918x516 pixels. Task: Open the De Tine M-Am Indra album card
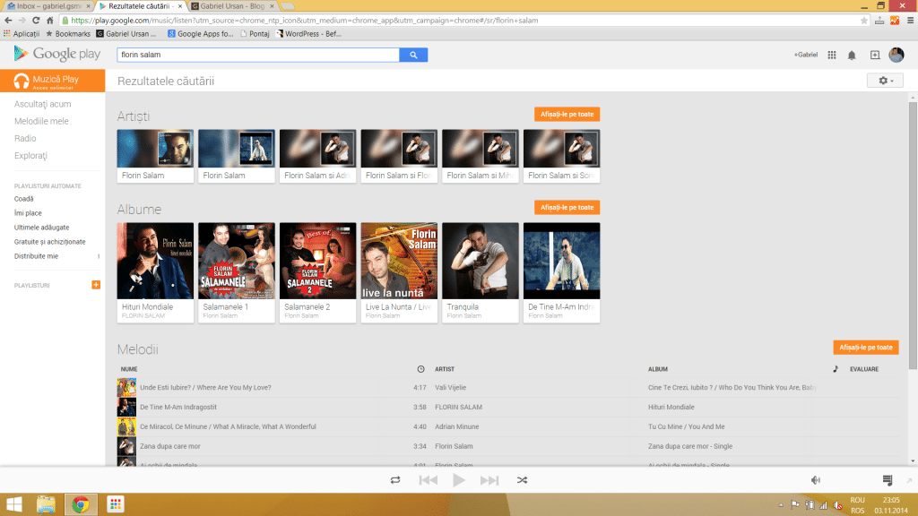(x=561, y=272)
